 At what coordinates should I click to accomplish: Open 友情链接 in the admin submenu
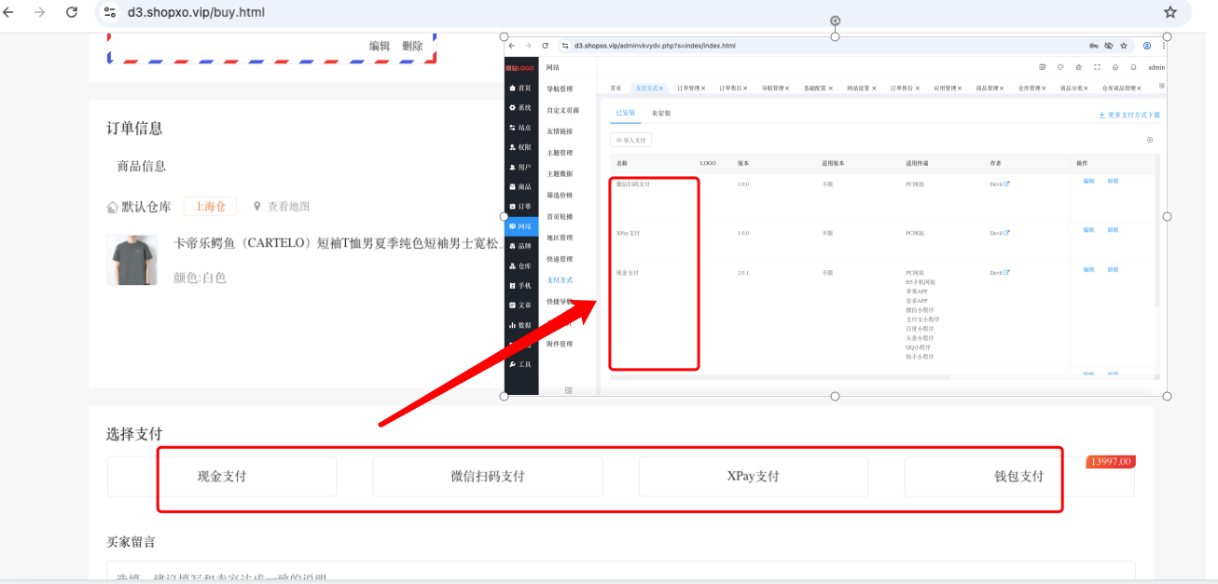pos(560,131)
